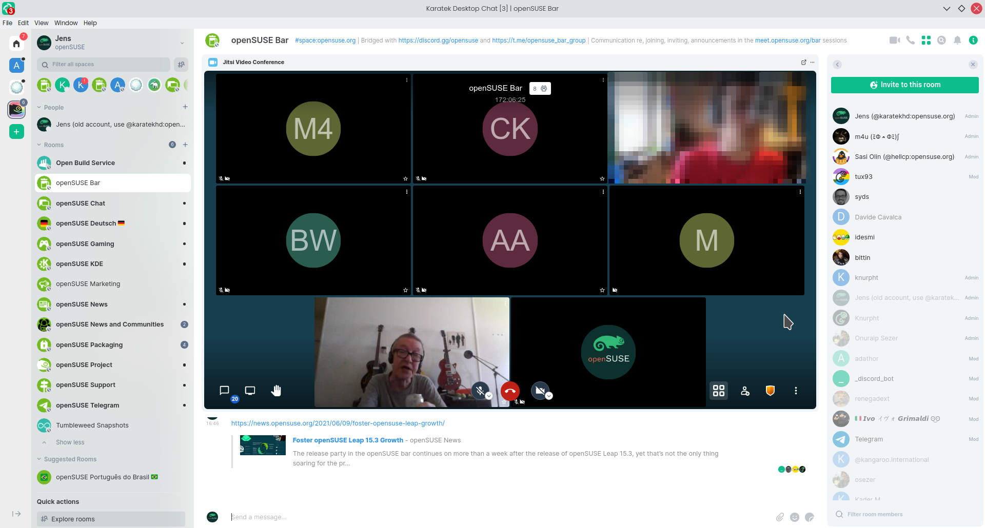985x528 pixels.
Task: Click Explore rooms button
Action: point(111,519)
